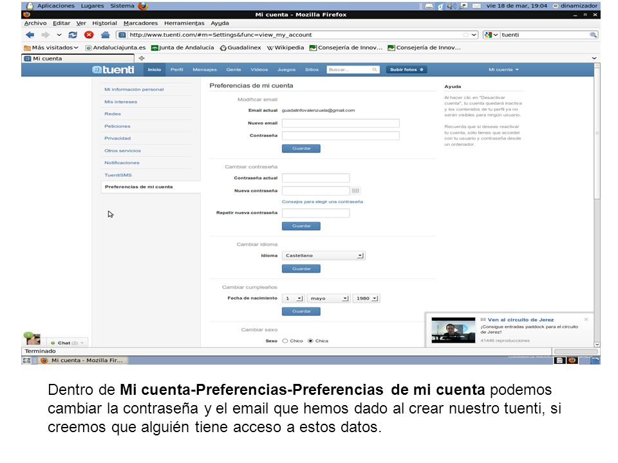Viewport: 618px width, 463px height.
Task: Open the Wikipedia bookmark
Action: (x=285, y=48)
